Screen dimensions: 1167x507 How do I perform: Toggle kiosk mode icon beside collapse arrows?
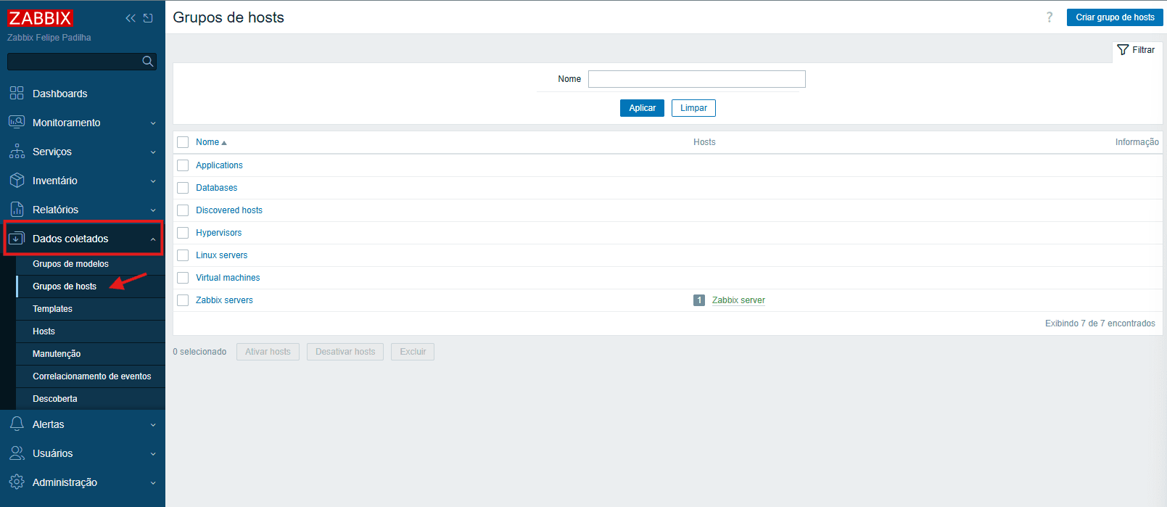click(x=148, y=18)
